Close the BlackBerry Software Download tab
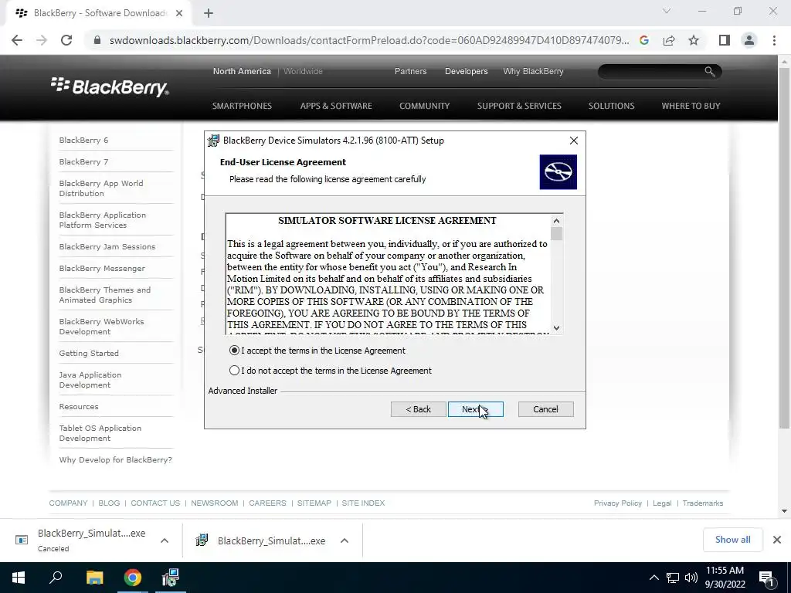 (x=179, y=13)
